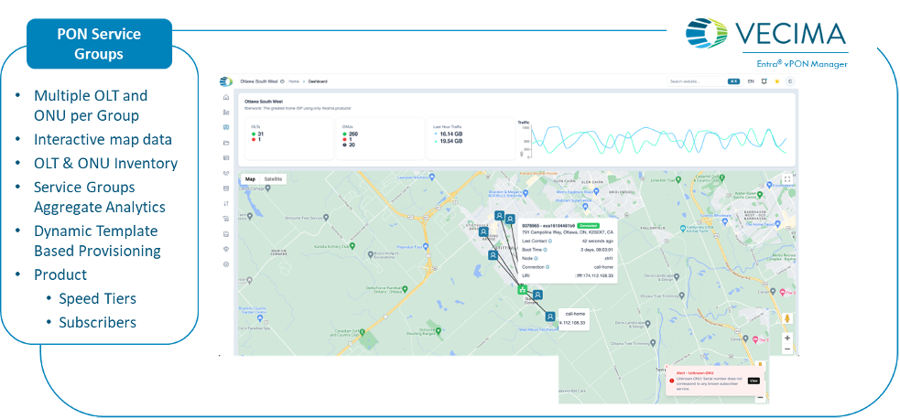This screenshot has height=419, width=900.
Task: Click the home icon in the left sidebar
Action: [x=226, y=96]
